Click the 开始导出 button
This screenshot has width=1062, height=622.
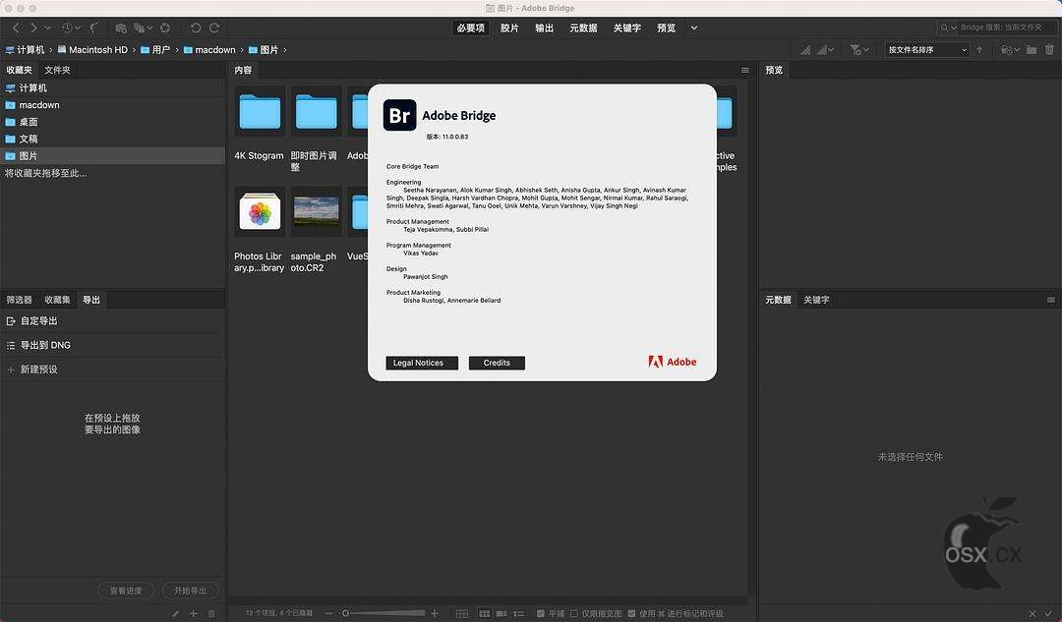(x=190, y=591)
